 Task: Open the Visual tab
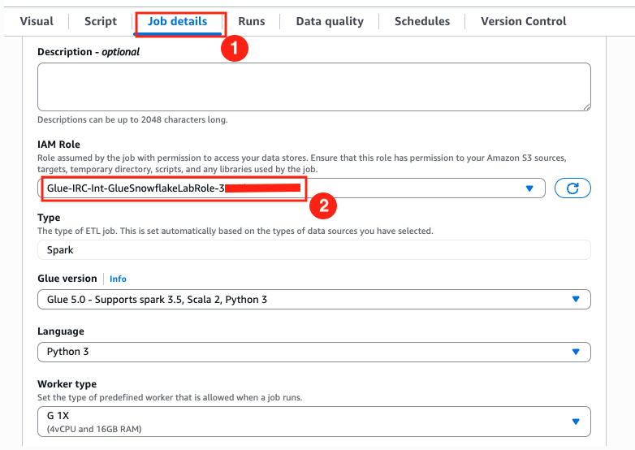36,21
